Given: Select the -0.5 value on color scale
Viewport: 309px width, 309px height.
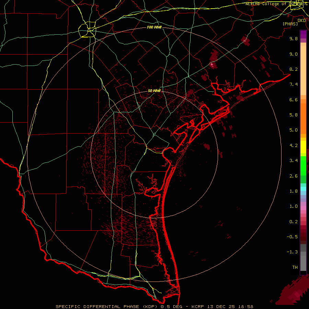Looking at the screenshot, I should pos(292,237).
